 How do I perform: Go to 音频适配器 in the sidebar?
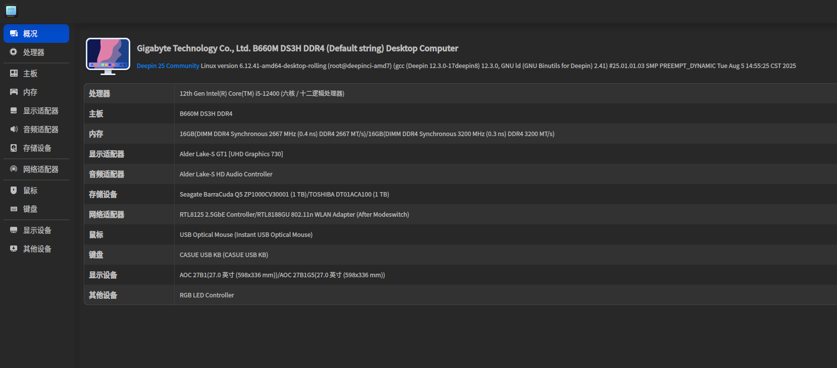[x=36, y=130]
